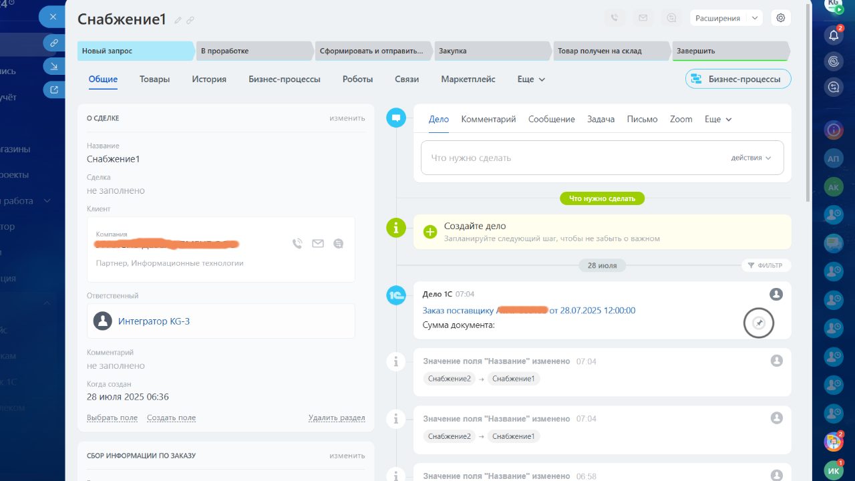Open the Заказ поставщику document link

(529, 311)
